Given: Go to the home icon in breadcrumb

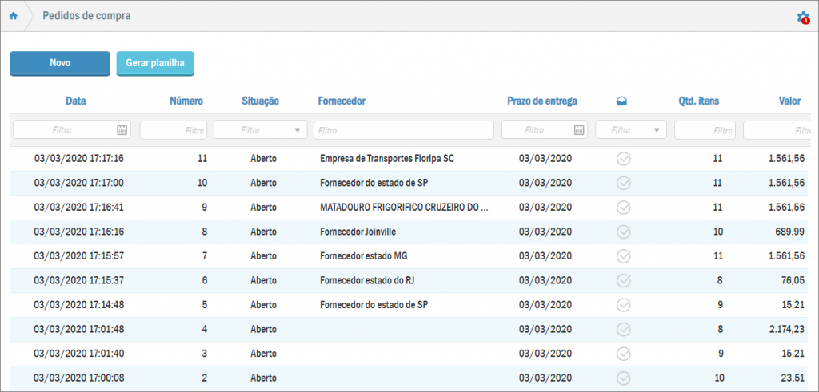Looking at the screenshot, I should [13, 16].
